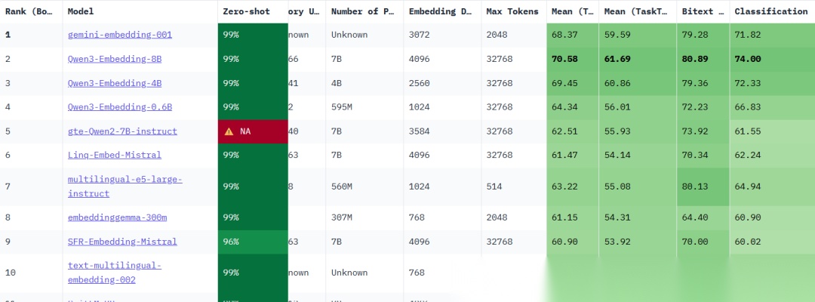815x302 pixels.
Task: Open the Qwen3-Embedding-0.6B model link
Action: point(119,107)
